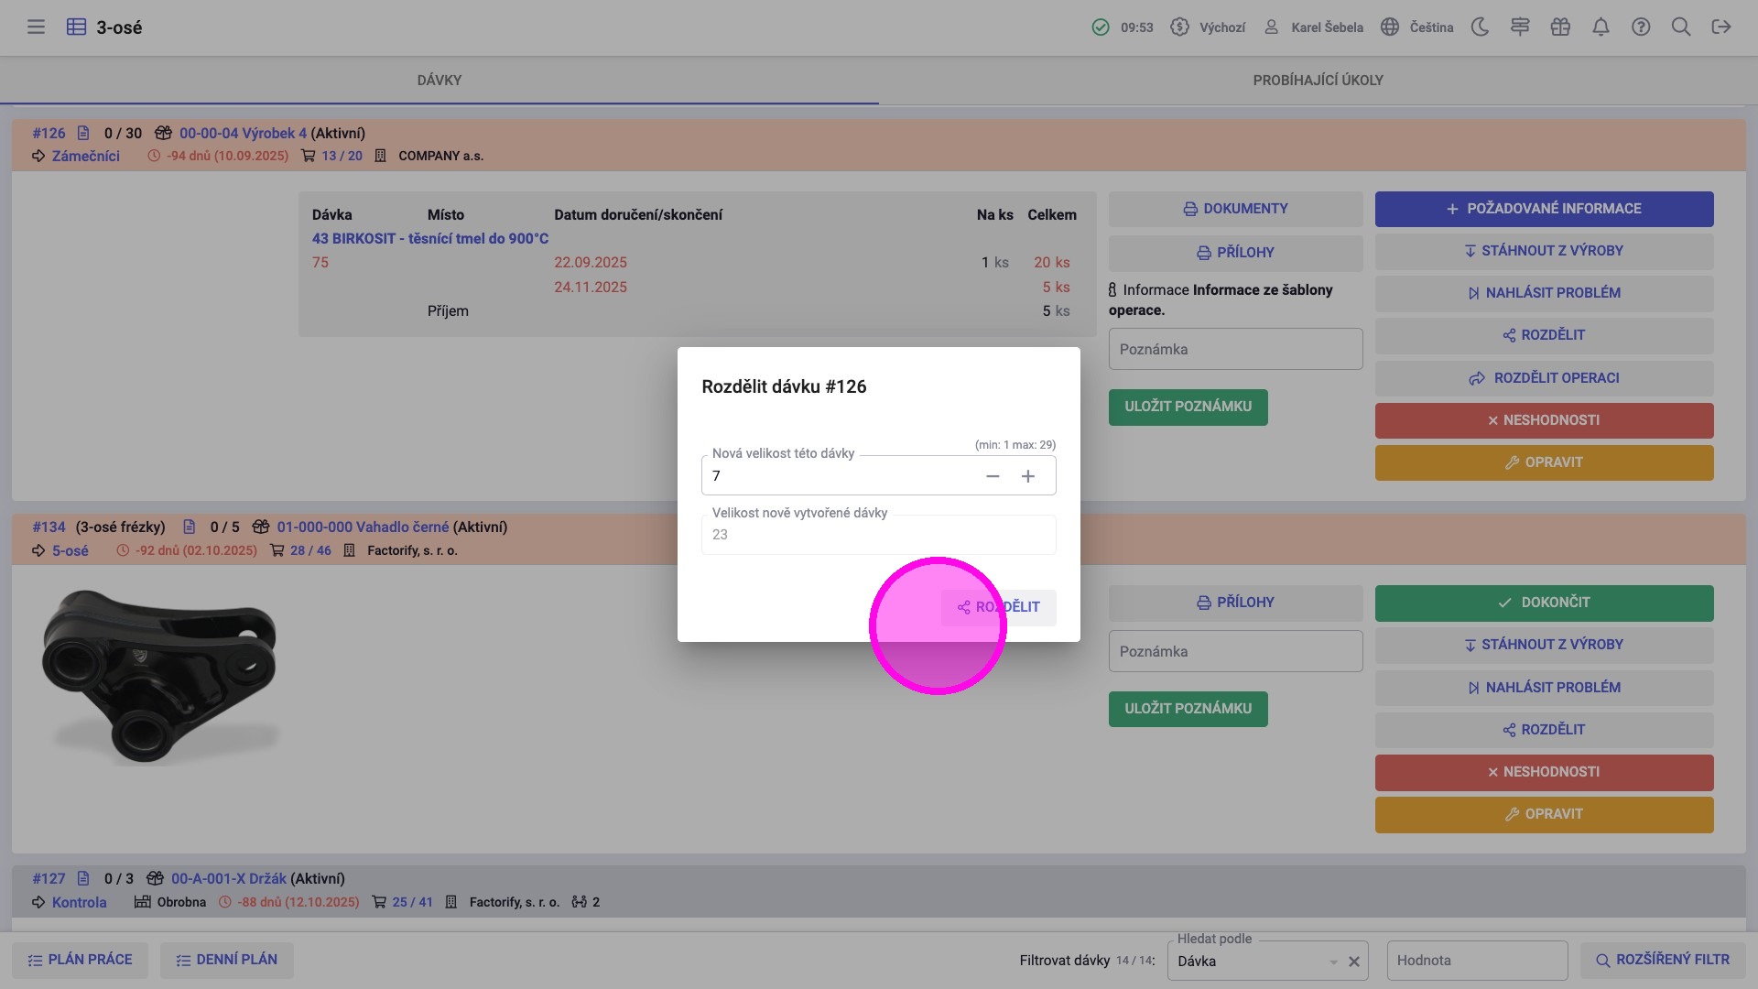1758x989 pixels.
Task: Toggle dark mode moon icon
Action: click(1480, 27)
